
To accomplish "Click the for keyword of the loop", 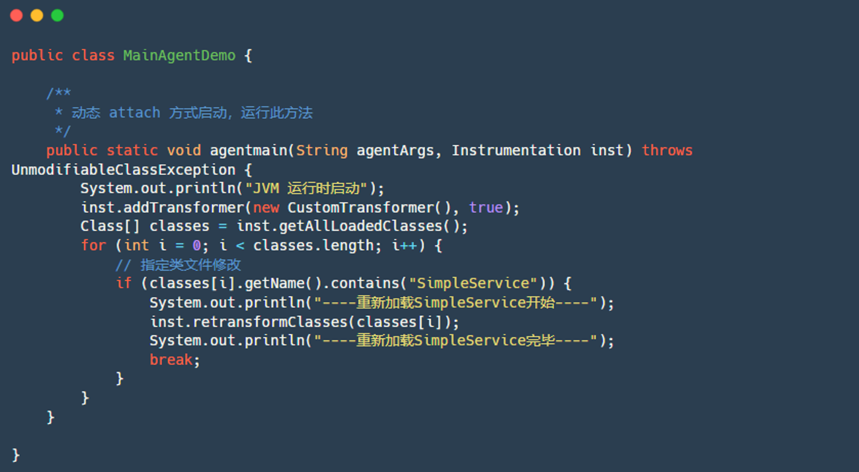I will click(x=93, y=246).
